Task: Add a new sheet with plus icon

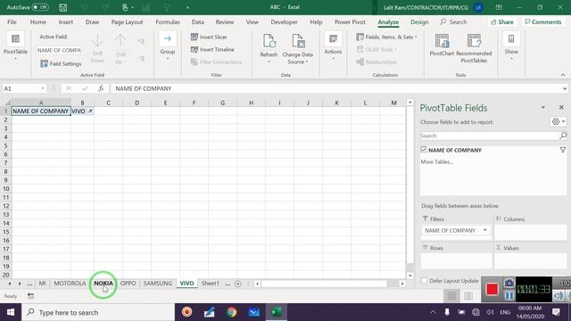Action: (238, 284)
